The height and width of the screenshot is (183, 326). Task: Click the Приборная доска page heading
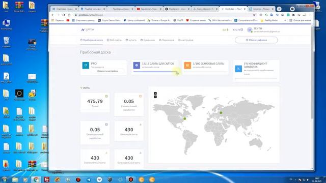pos(95,52)
